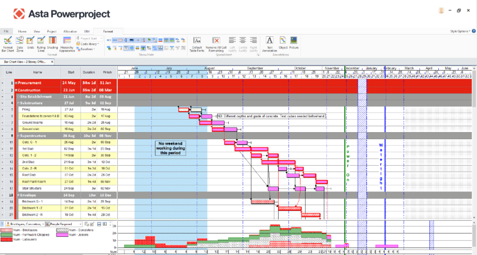Image resolution: width=477 pixels, height=255 pixels.
Task: Open the Code library dropdown
Action: 88,44
